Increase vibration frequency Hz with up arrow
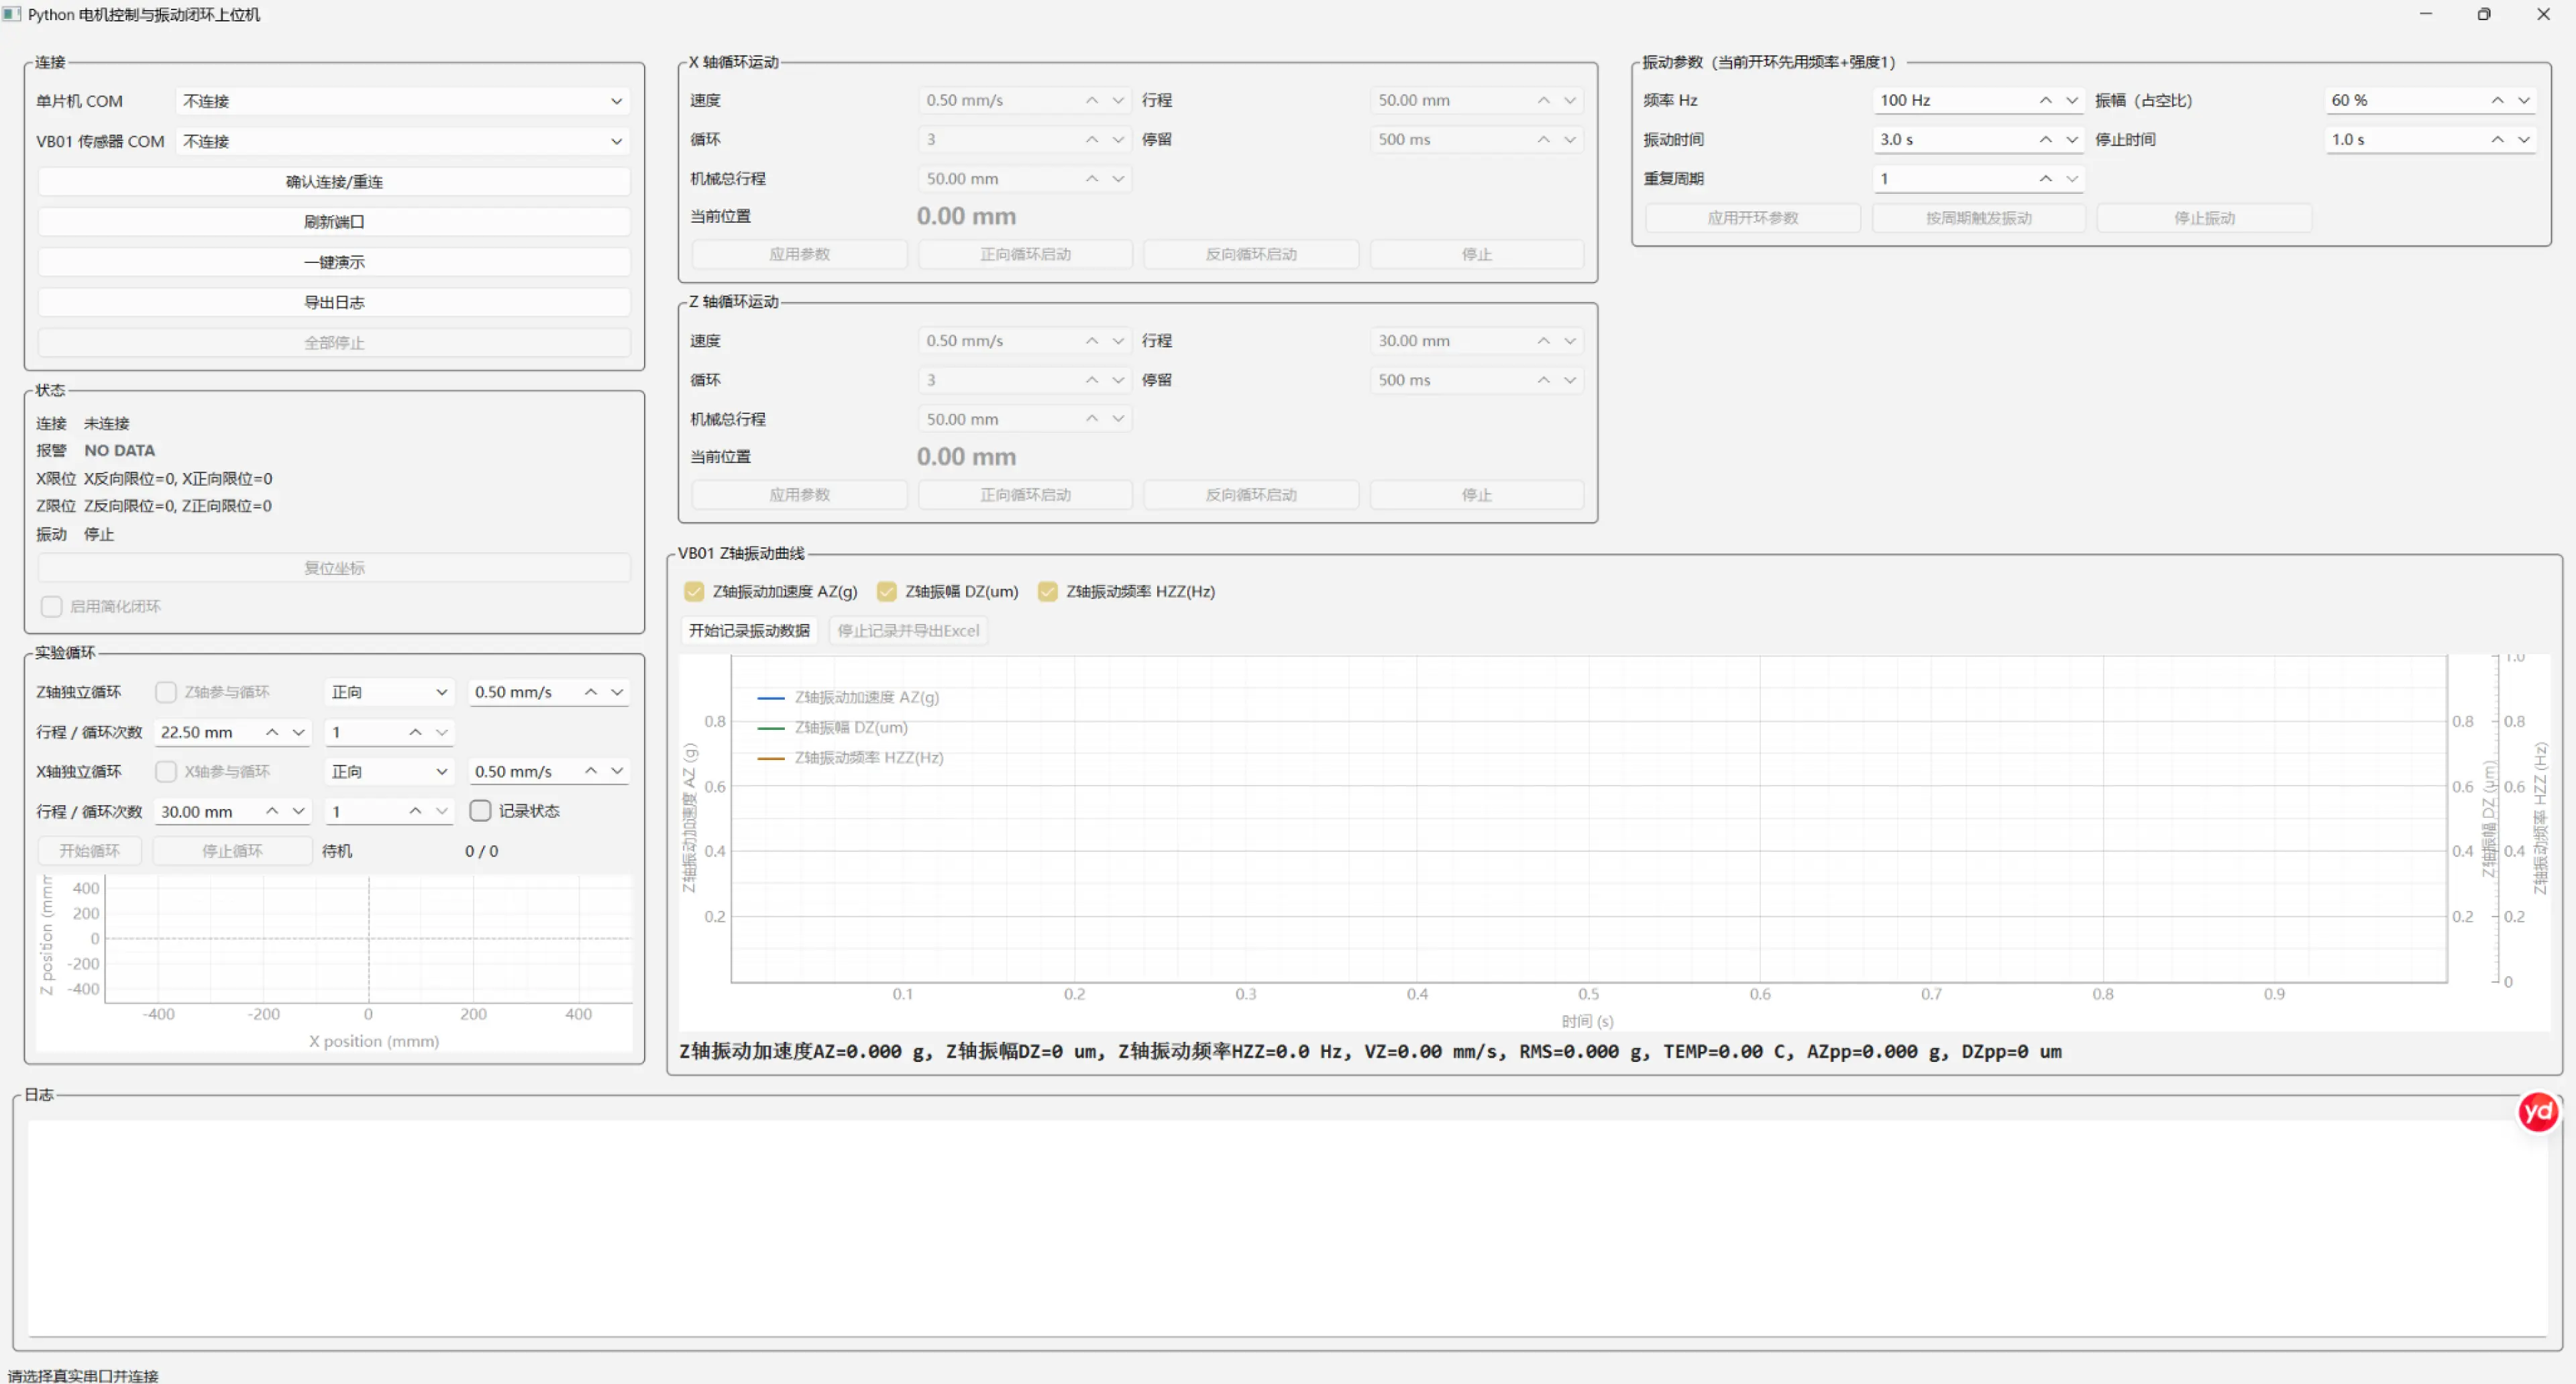 tap(2046, 100)
